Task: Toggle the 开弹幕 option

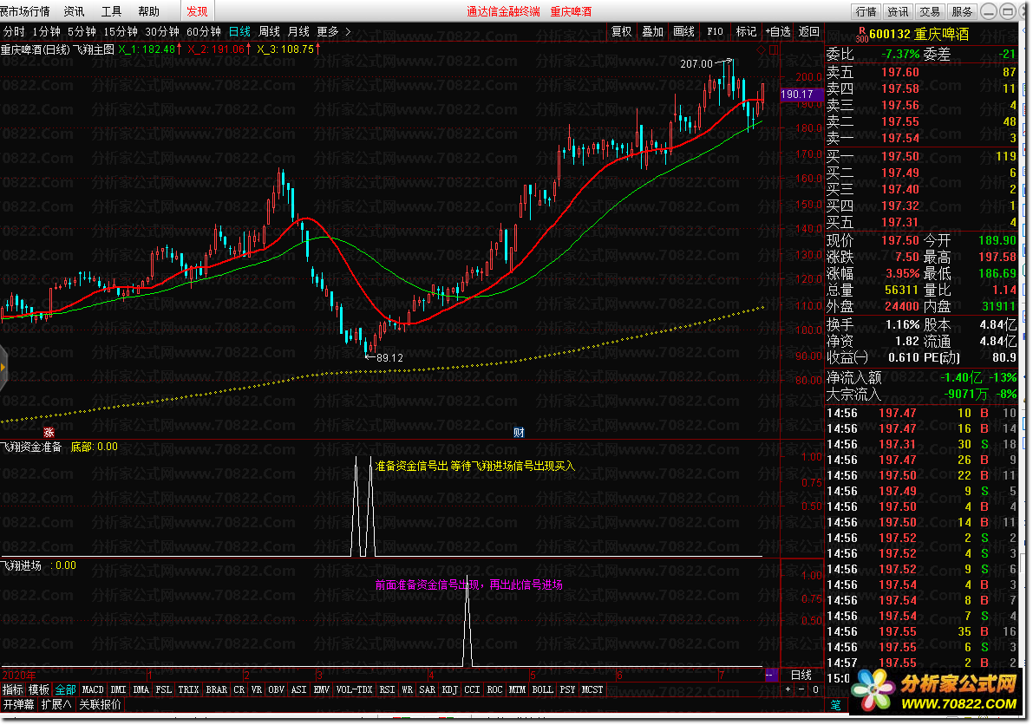Action: (x=18, y=704)
